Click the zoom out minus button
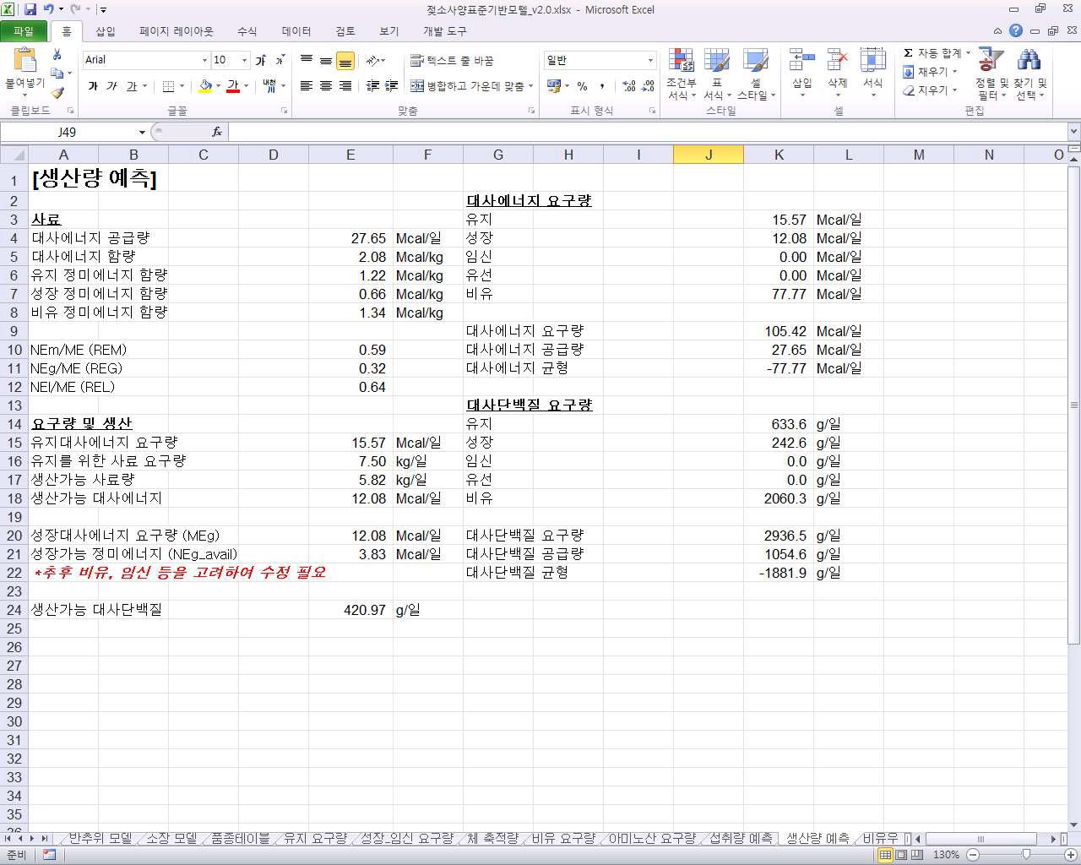Image resolution: width=1081 pixels, height=865 pixels. point(972,855)
